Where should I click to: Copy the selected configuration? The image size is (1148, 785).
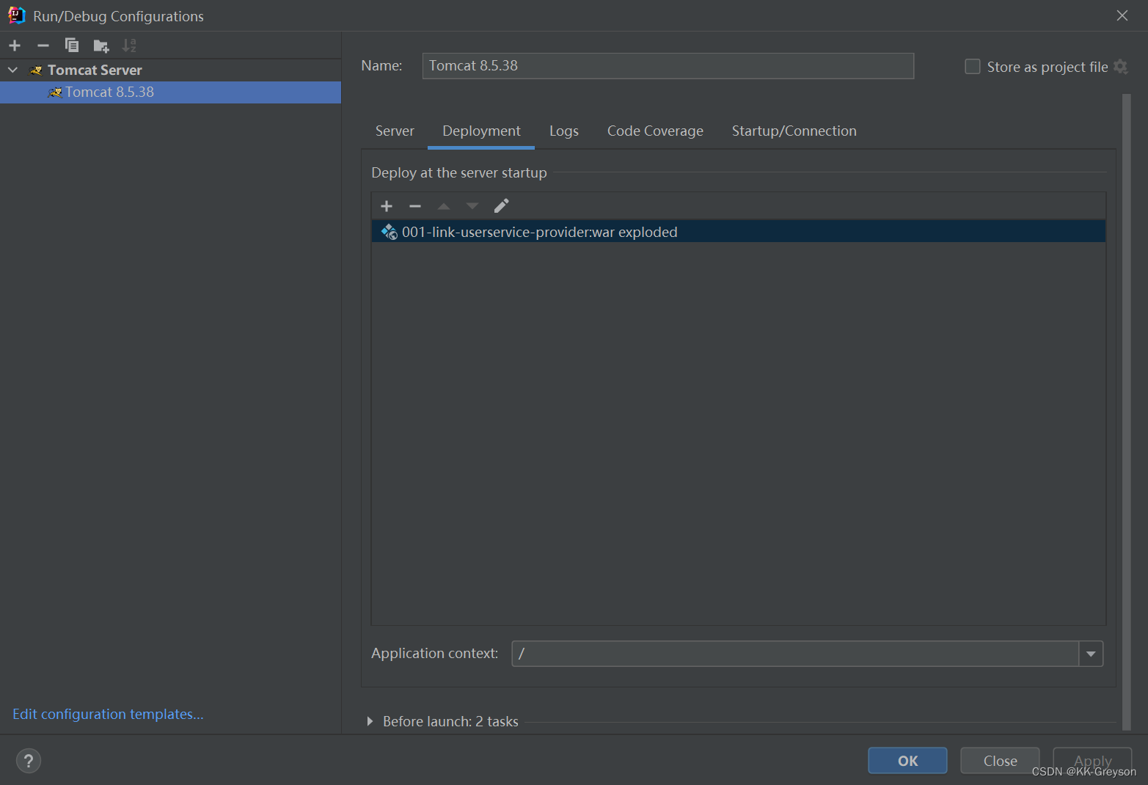[x=72, y=45]
